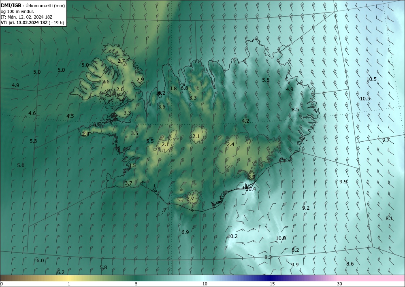Image resolution: width=405 pixels, height=287 pixels.
Task: Select the 3.7 value on Reykjanes
Action: point(128,183)
